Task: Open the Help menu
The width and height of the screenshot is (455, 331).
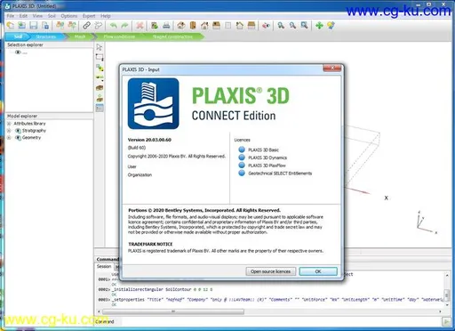Action: 106,16
